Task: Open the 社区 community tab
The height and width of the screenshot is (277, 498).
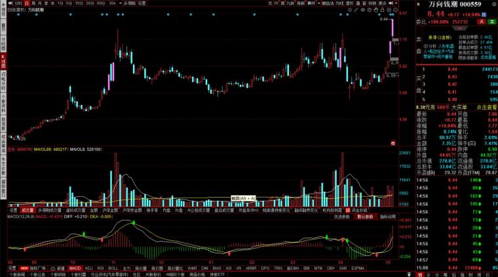Action: tap(136, 274)
